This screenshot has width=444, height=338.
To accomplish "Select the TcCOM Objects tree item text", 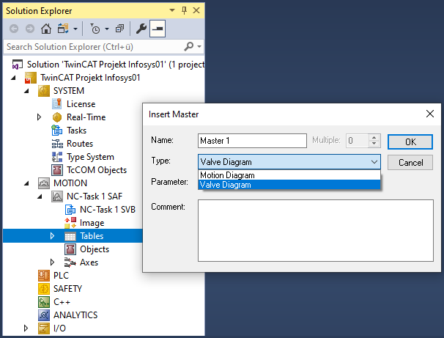I will (x=97, y=170).
